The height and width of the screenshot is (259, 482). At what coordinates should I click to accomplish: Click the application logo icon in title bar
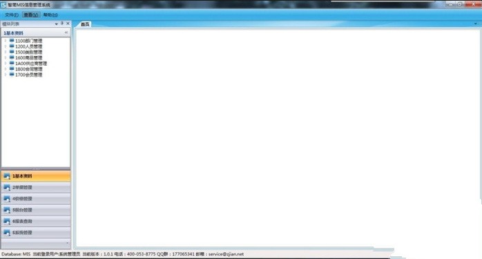point(3,5)
